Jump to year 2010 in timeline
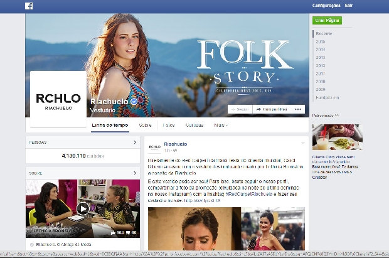The width and height of the screenshot is (389, 258). pyautogui.click(x=320, y=81)
